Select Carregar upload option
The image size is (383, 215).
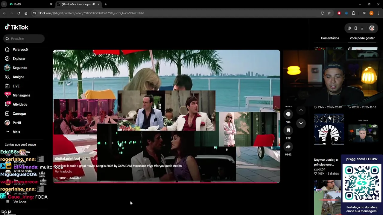coord(19,114)
